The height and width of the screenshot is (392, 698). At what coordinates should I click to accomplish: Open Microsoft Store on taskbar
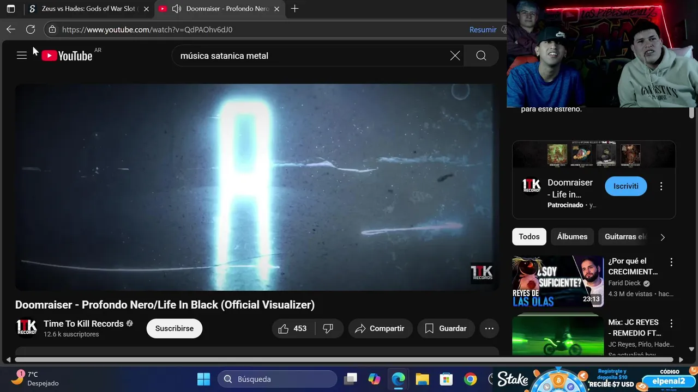[446, 379]
